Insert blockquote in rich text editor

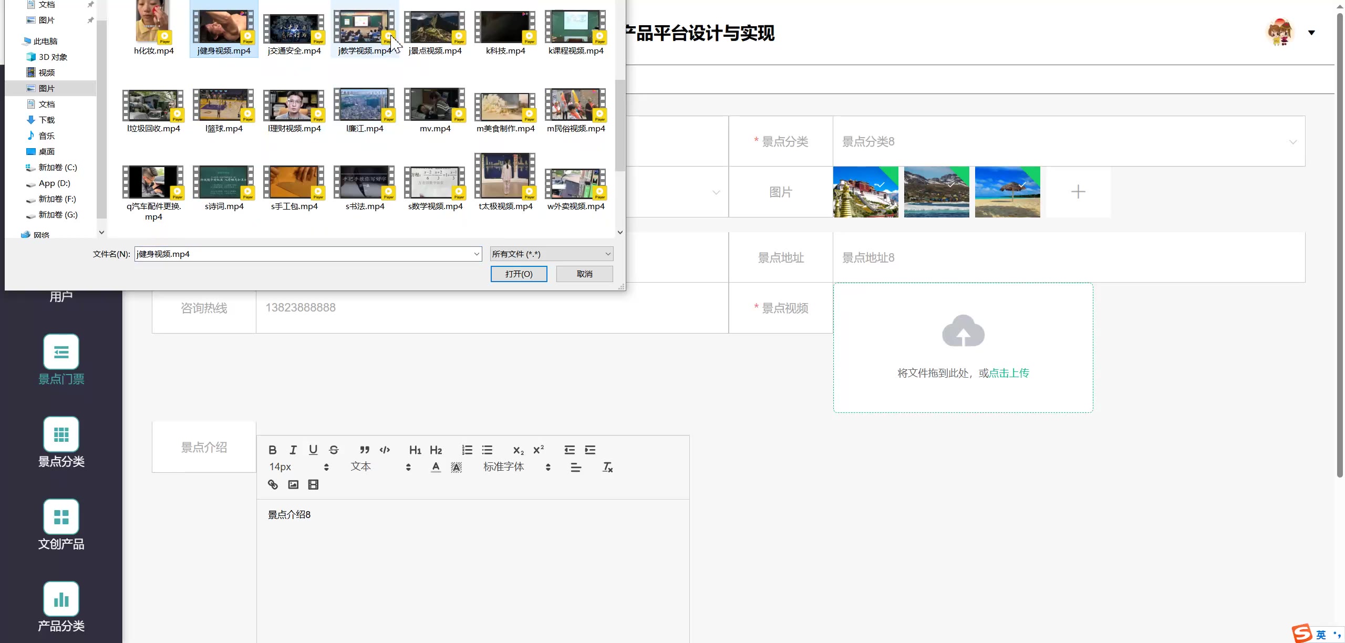coord(364,450)
